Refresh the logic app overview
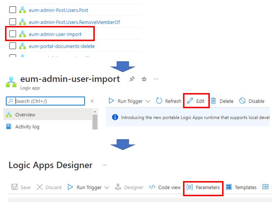The height and width of the screenshot is (202, 280). click(x=168, y=101)
